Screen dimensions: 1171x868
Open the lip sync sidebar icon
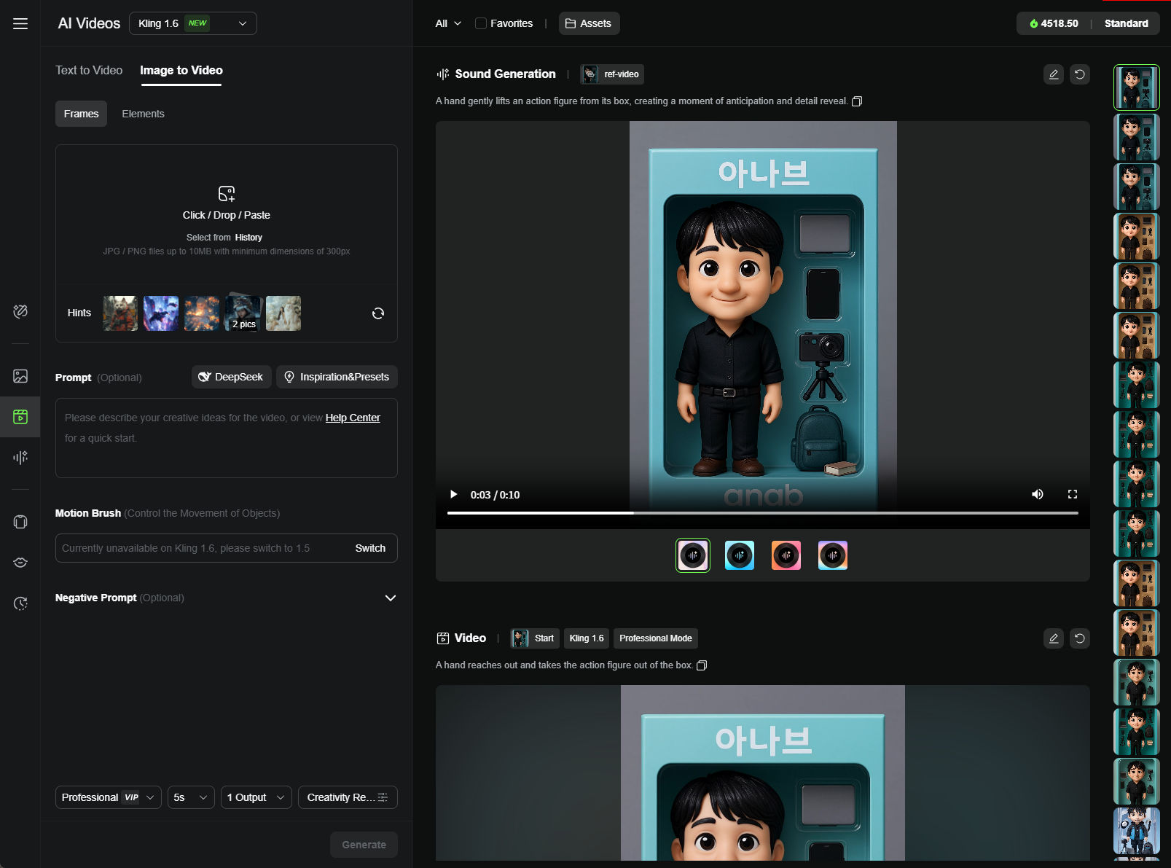point(20,563)
